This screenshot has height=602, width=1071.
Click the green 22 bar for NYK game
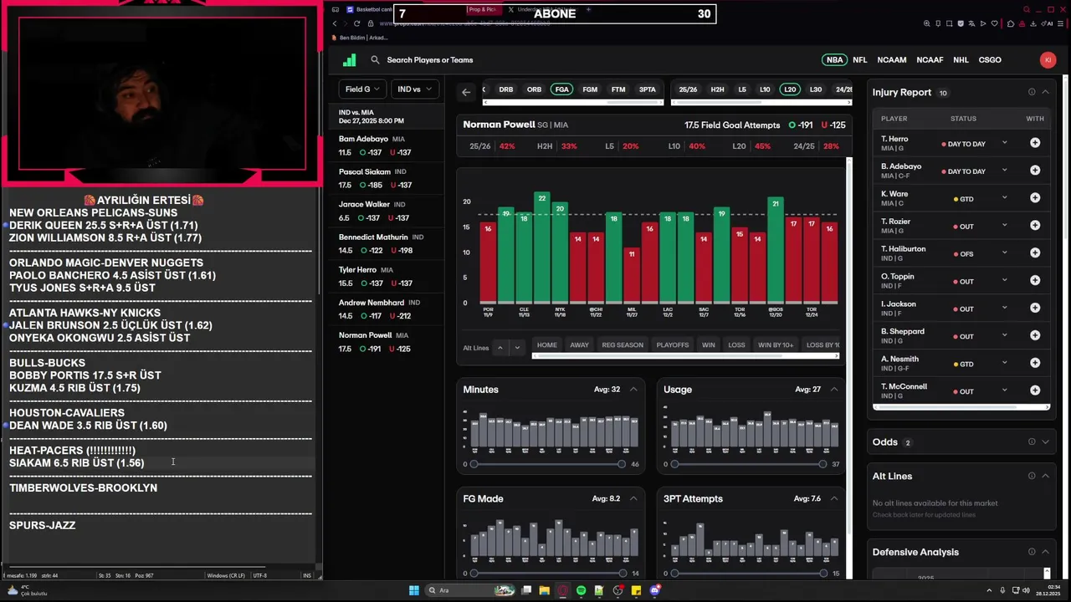542,247
